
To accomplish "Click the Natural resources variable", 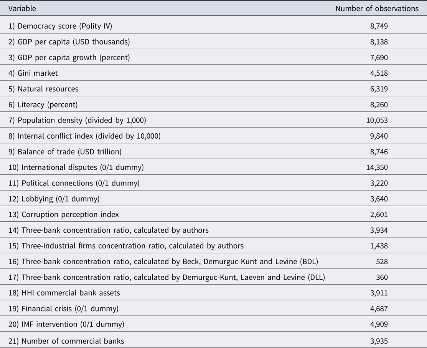I will (x=43, y=89).
